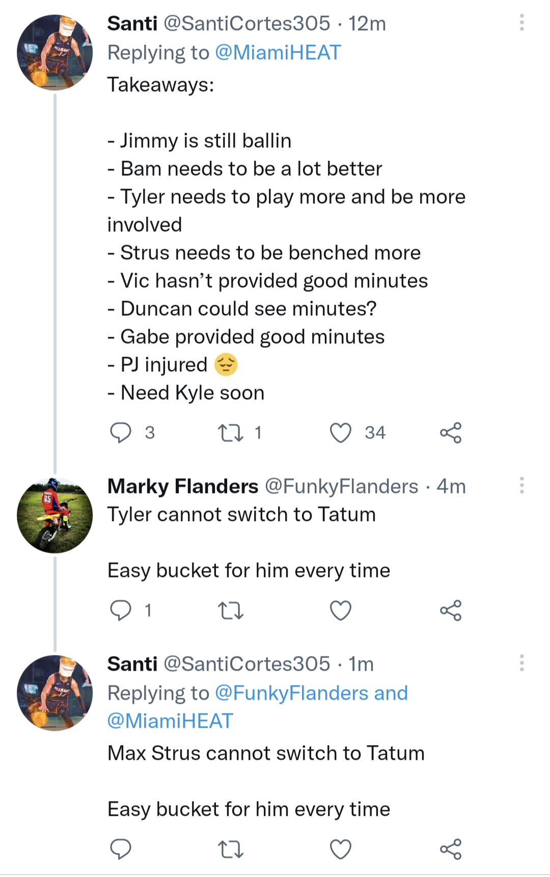This screenshot has height=877, width=550.
Task: Share Santi's Max Strus tweet
Action: (451, 849)
